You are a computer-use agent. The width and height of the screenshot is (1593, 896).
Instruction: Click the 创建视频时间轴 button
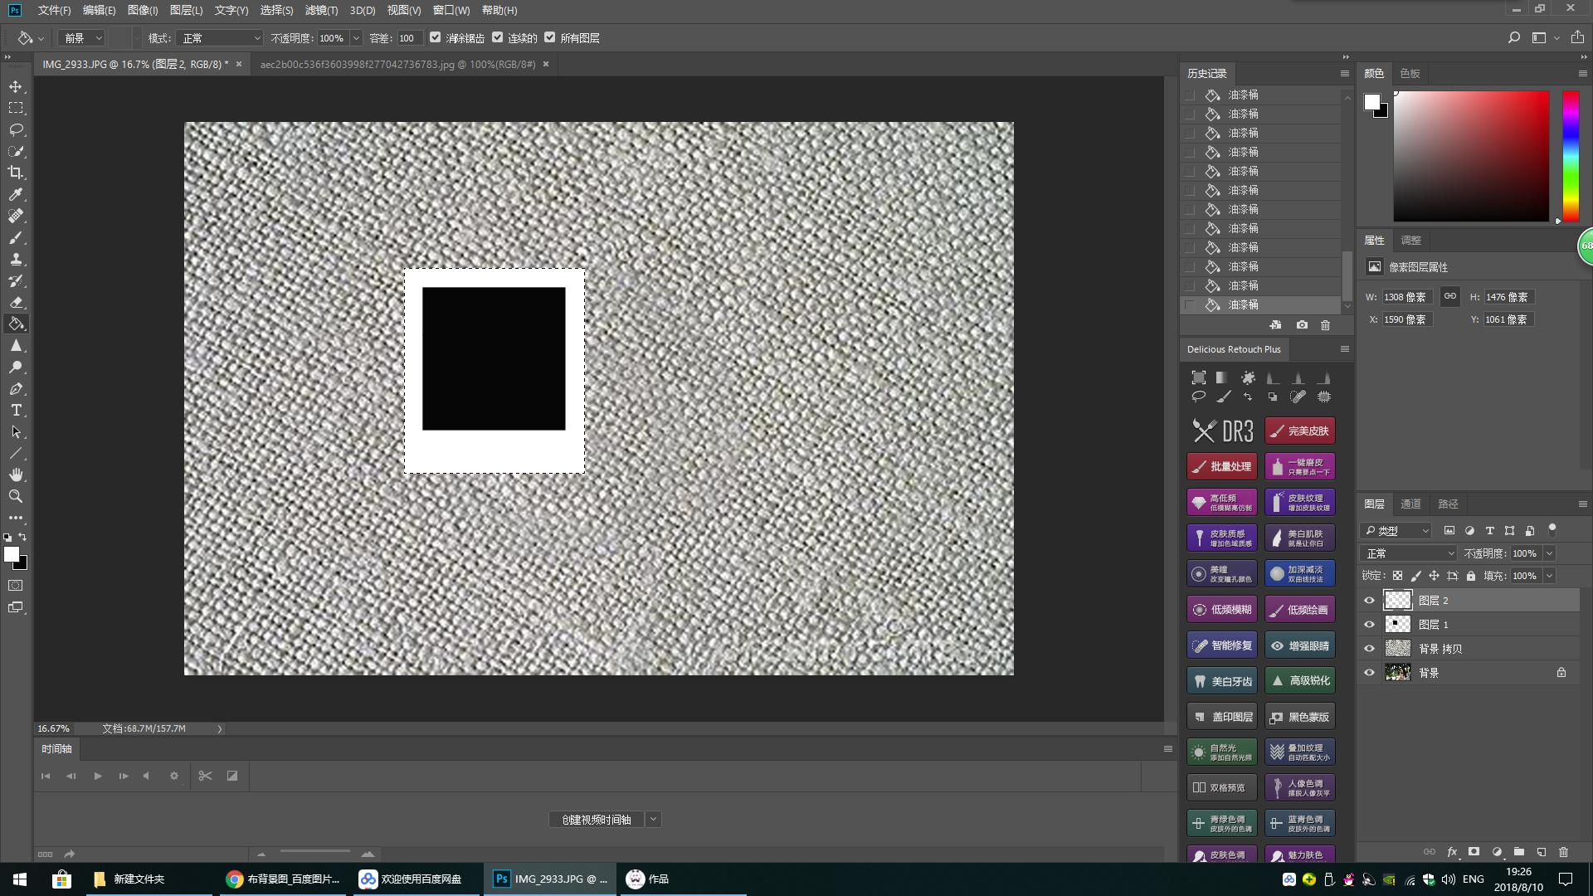click(596, 820)
